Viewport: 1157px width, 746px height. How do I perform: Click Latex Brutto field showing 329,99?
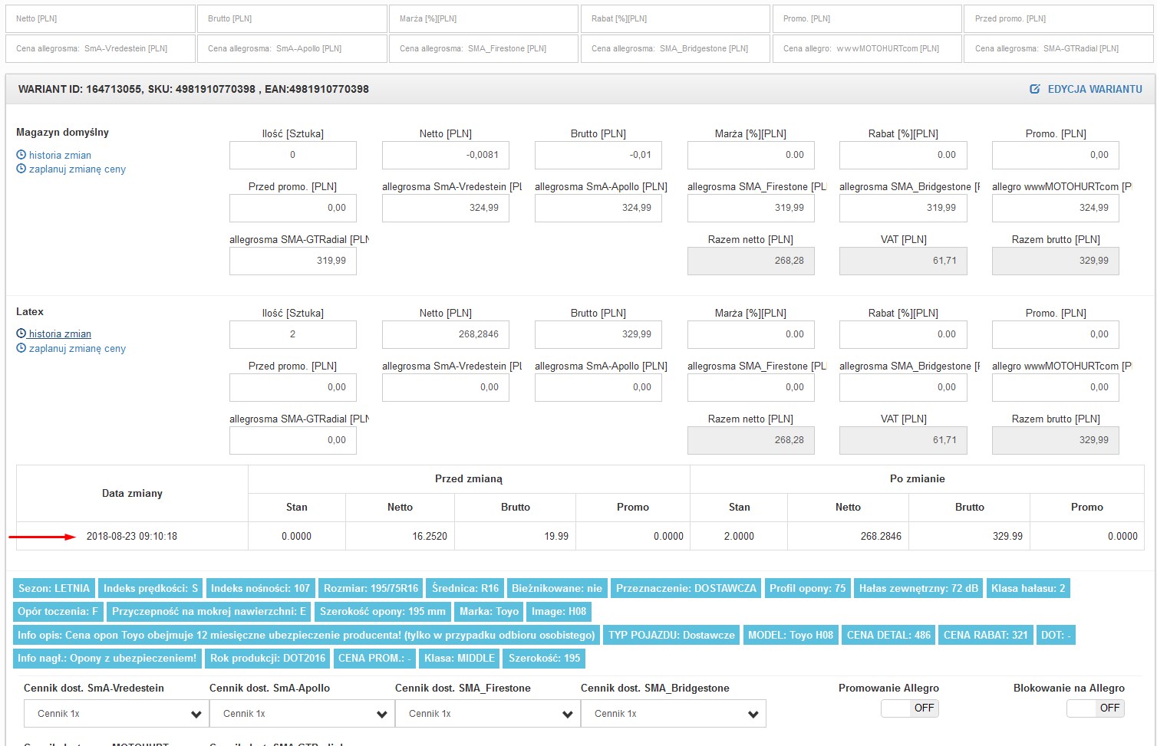point(598,334)
